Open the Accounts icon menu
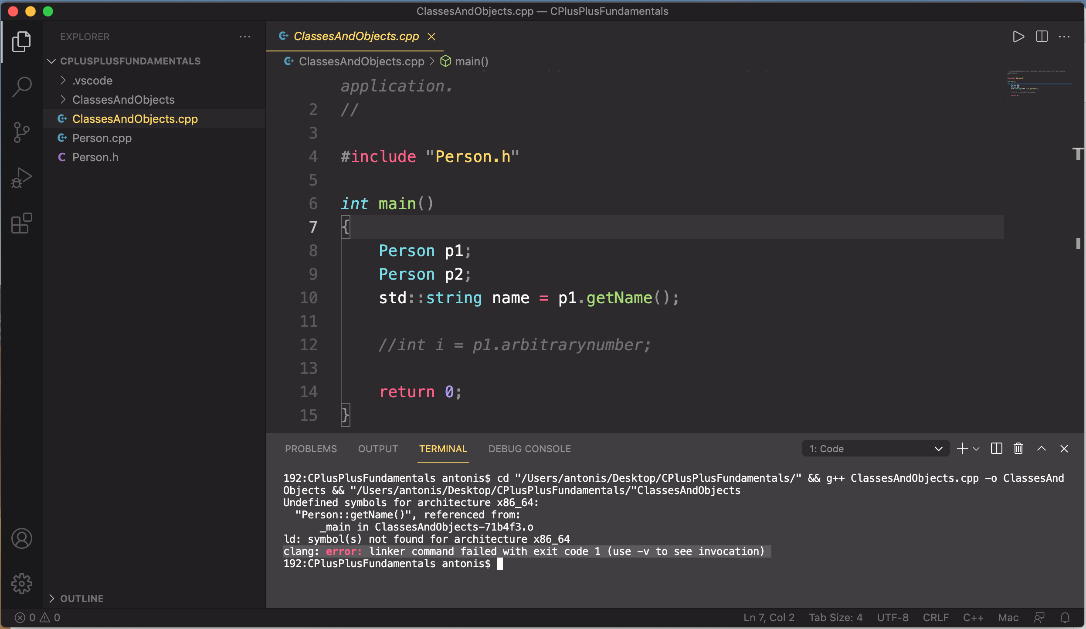Image resolution: width=1086 pixels, height=629 pixels. point(22,538)
